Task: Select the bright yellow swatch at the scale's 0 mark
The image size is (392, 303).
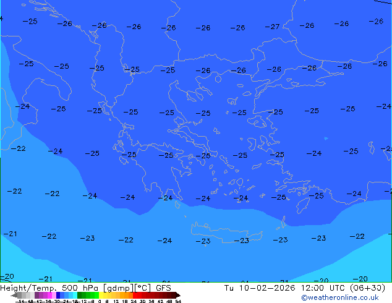Action: point(101,295)
